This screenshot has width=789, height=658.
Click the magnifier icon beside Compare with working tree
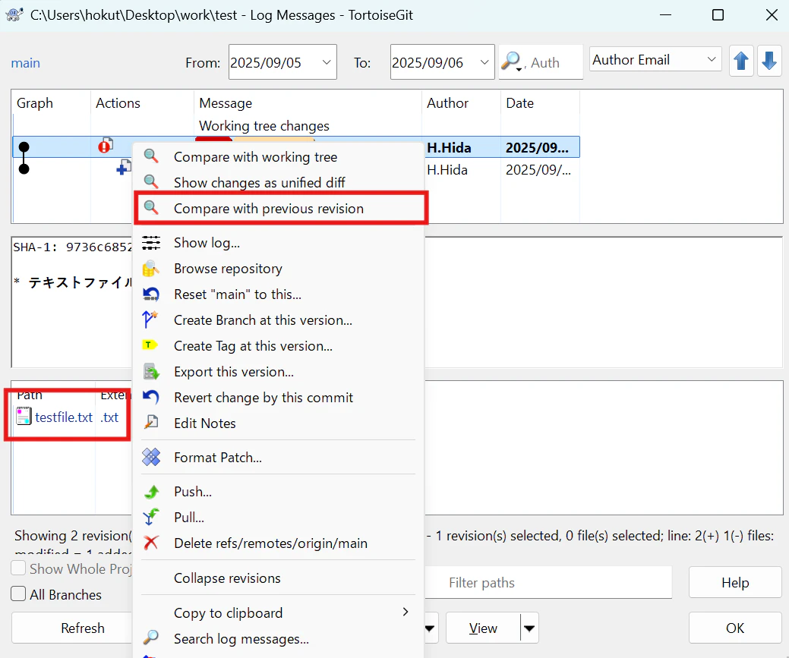(x=151, y=156)
